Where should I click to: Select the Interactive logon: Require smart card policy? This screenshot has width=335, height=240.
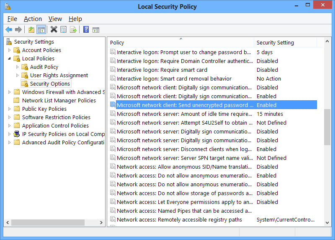point(162,70)
